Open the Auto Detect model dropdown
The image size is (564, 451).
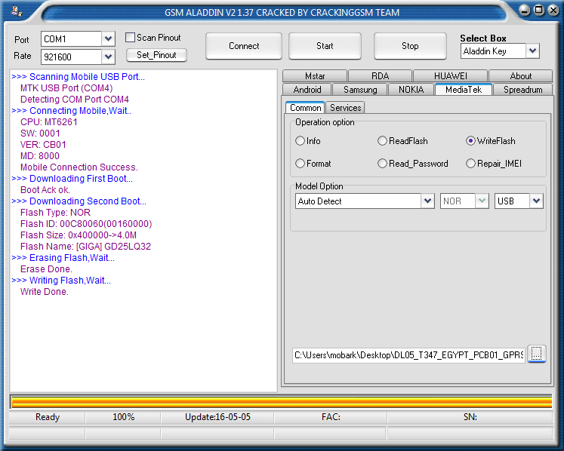427,201
